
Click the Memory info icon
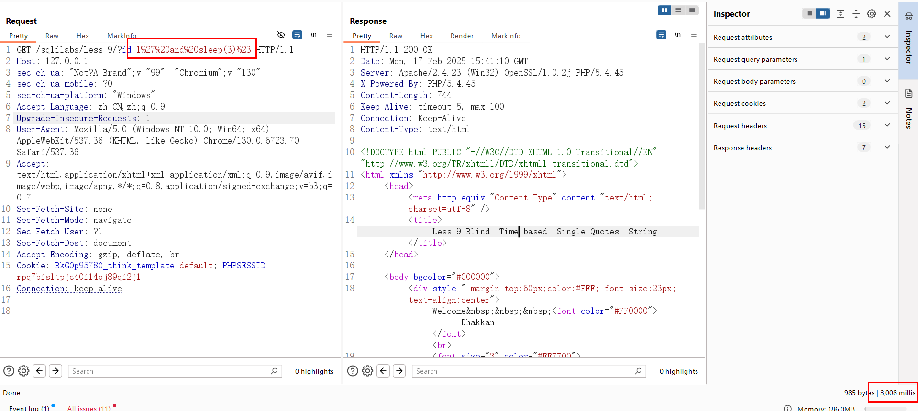(787, 408)
